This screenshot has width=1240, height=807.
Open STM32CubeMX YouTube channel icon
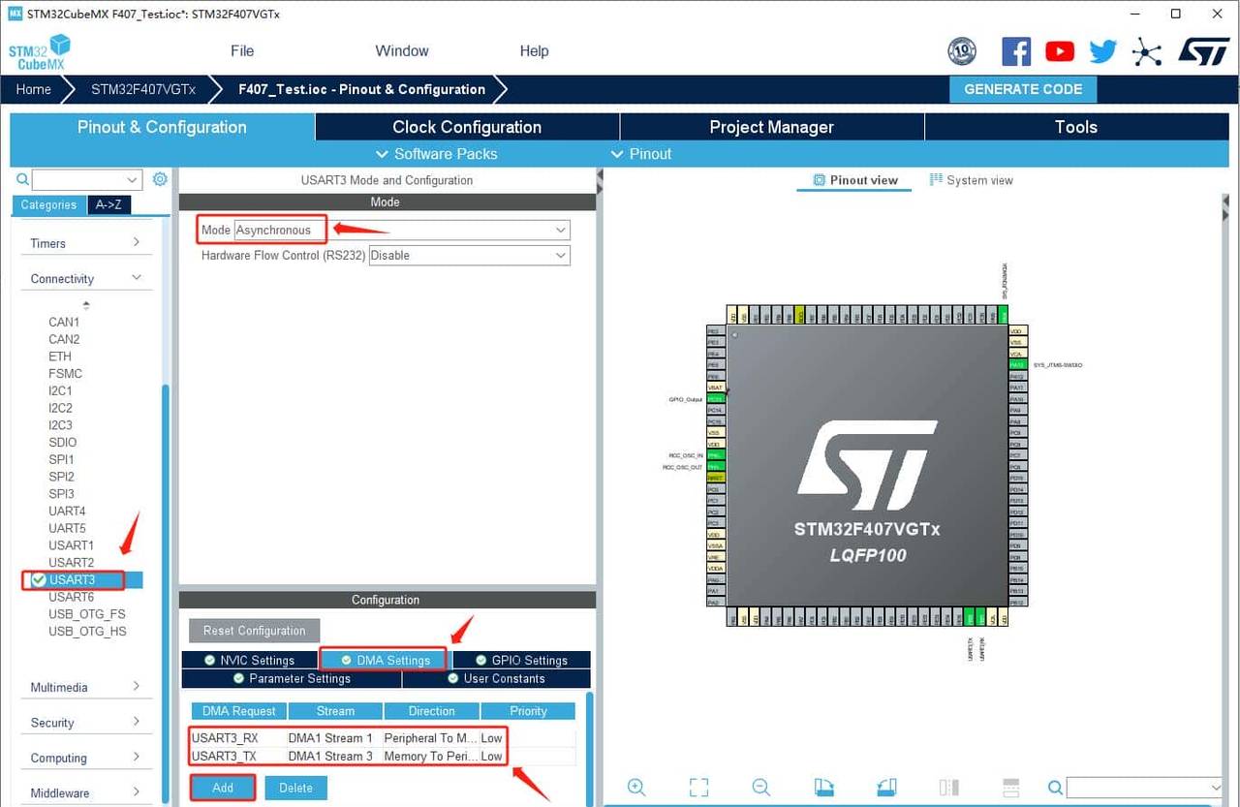point(1059,51)
